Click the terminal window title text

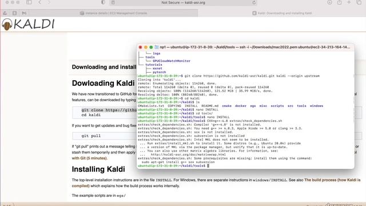point(255,47)
